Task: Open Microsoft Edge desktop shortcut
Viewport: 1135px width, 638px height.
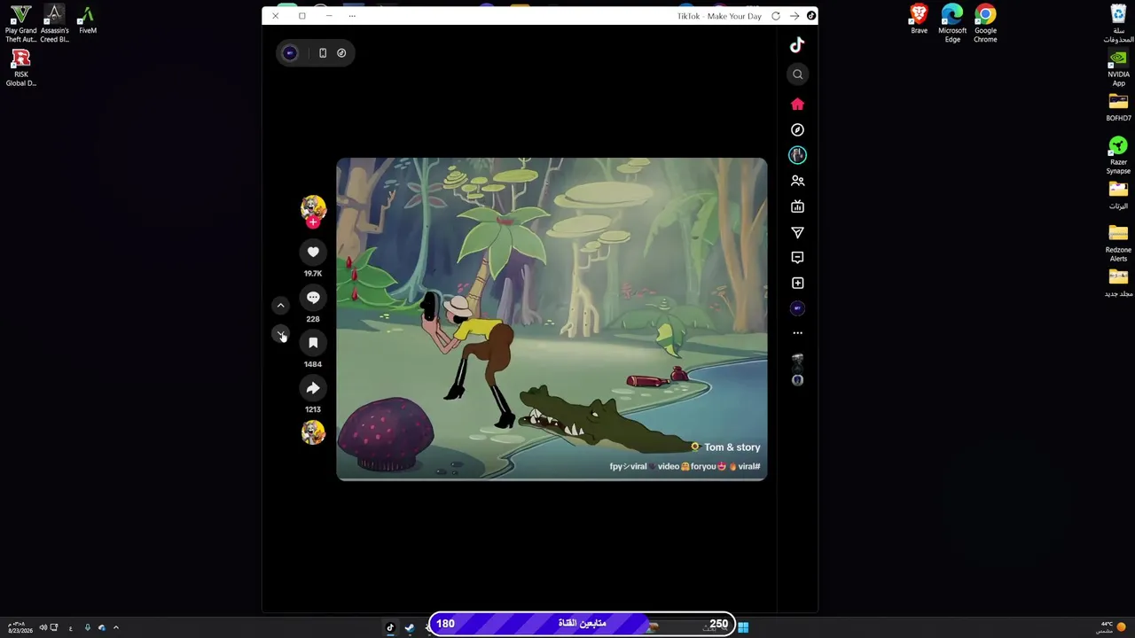Action: (952, 23)
